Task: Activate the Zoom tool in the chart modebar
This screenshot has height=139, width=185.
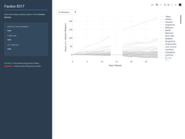Action: 157,5
